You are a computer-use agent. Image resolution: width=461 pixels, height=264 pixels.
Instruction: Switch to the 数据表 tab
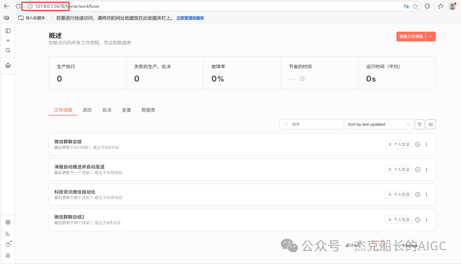coord(148,110)
